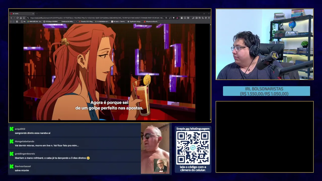The width and height of the screenshot is (322, 181).
Task: Bookmark this page with the bookmark icon
Action: tap(24, 18)
